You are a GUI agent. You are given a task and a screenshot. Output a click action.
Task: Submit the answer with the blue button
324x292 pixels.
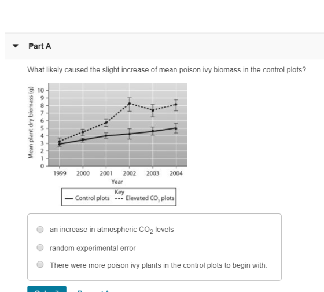click(47, 289)
